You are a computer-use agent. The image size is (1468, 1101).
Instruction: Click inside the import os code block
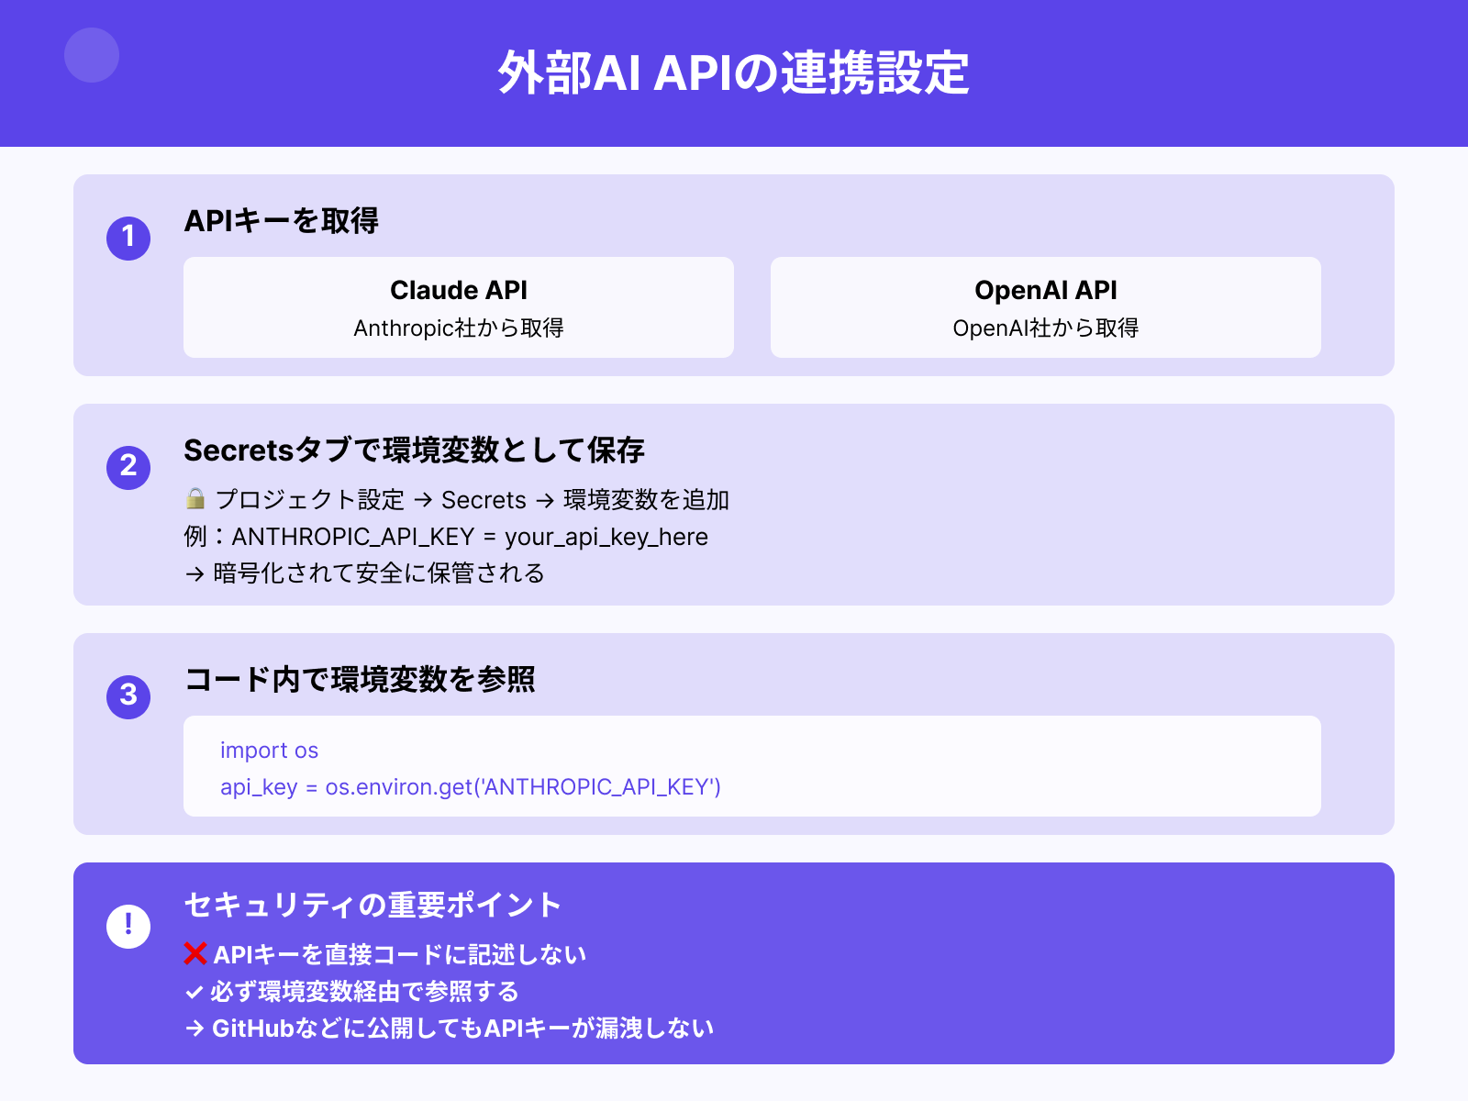coord(269,751)
